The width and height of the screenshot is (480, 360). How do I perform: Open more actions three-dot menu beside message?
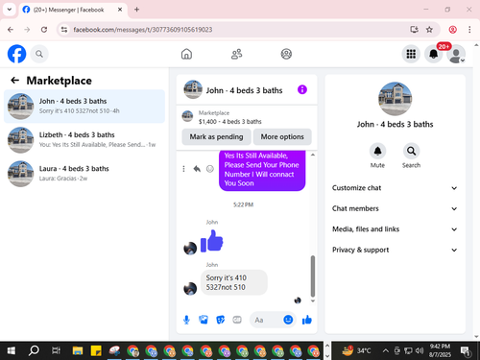tap(183, 169)
